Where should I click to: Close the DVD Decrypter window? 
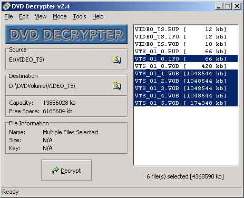pos(237,6)
